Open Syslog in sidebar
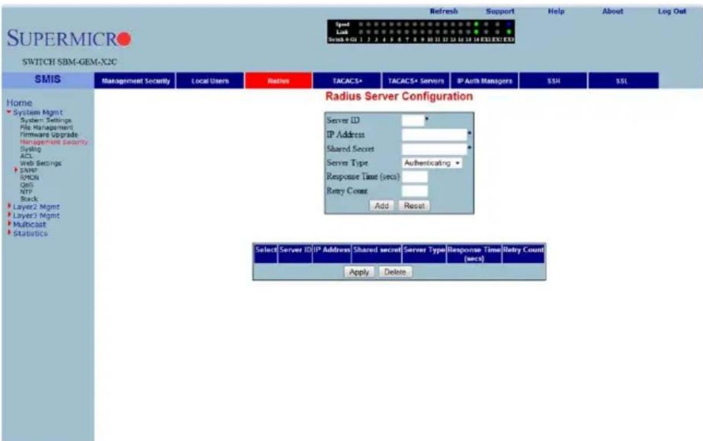This screenshot has width=703, height=441. [30, 149]
